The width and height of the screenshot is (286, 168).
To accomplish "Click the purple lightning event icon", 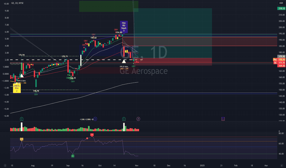I will click(138, 119).
